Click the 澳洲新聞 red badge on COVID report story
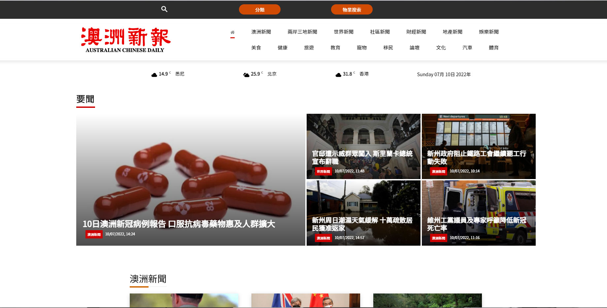This screenshot has height=308, width=607. 94,234
